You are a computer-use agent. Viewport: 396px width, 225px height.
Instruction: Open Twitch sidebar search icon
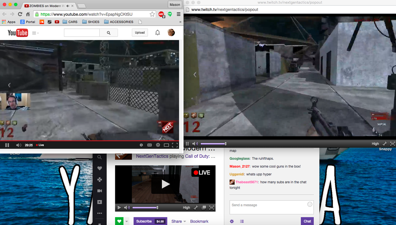(x=99, y=157)
